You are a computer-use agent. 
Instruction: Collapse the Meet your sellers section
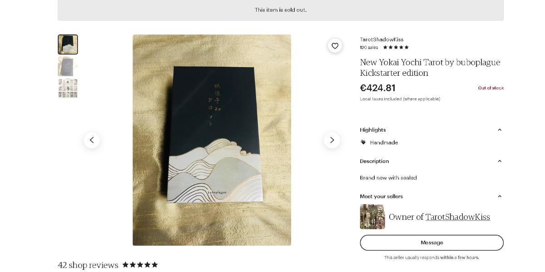500,196
